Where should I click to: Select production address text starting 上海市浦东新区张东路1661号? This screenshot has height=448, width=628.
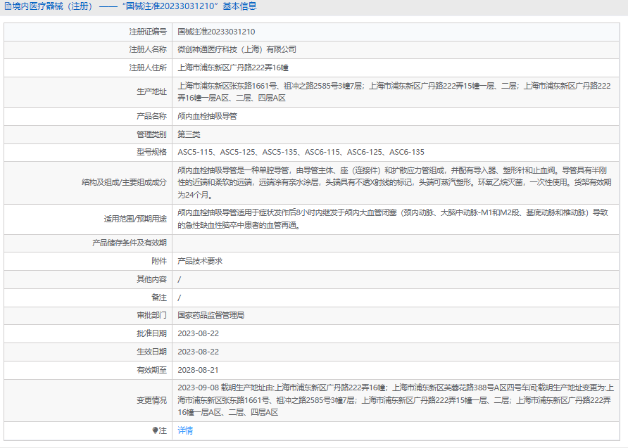point(394,92)
